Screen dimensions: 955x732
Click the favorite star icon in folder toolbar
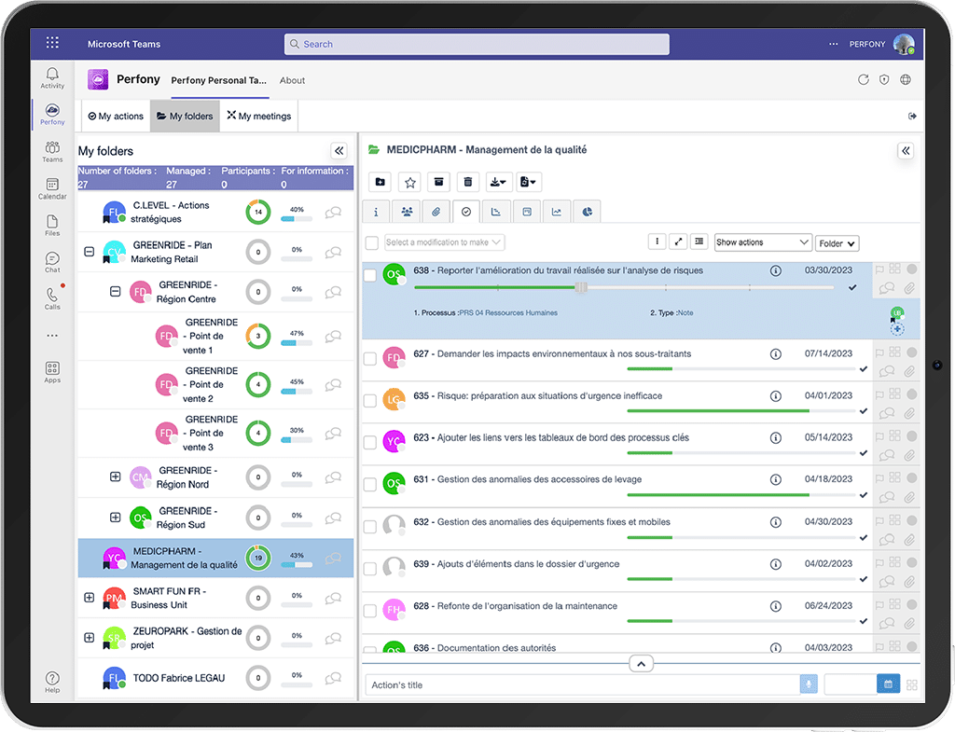click(x=409, y=182)
